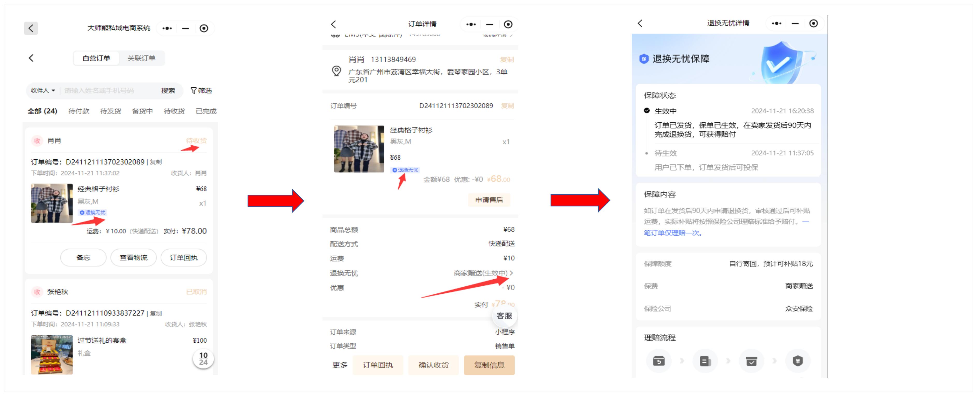Switch to 关联订单 segment
This screenshot has height=396, width=977.
[141, 58]
